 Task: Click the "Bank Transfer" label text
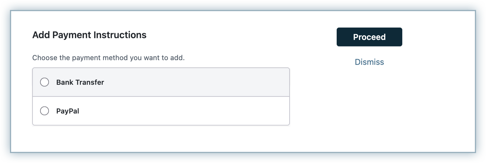[80, 82]
